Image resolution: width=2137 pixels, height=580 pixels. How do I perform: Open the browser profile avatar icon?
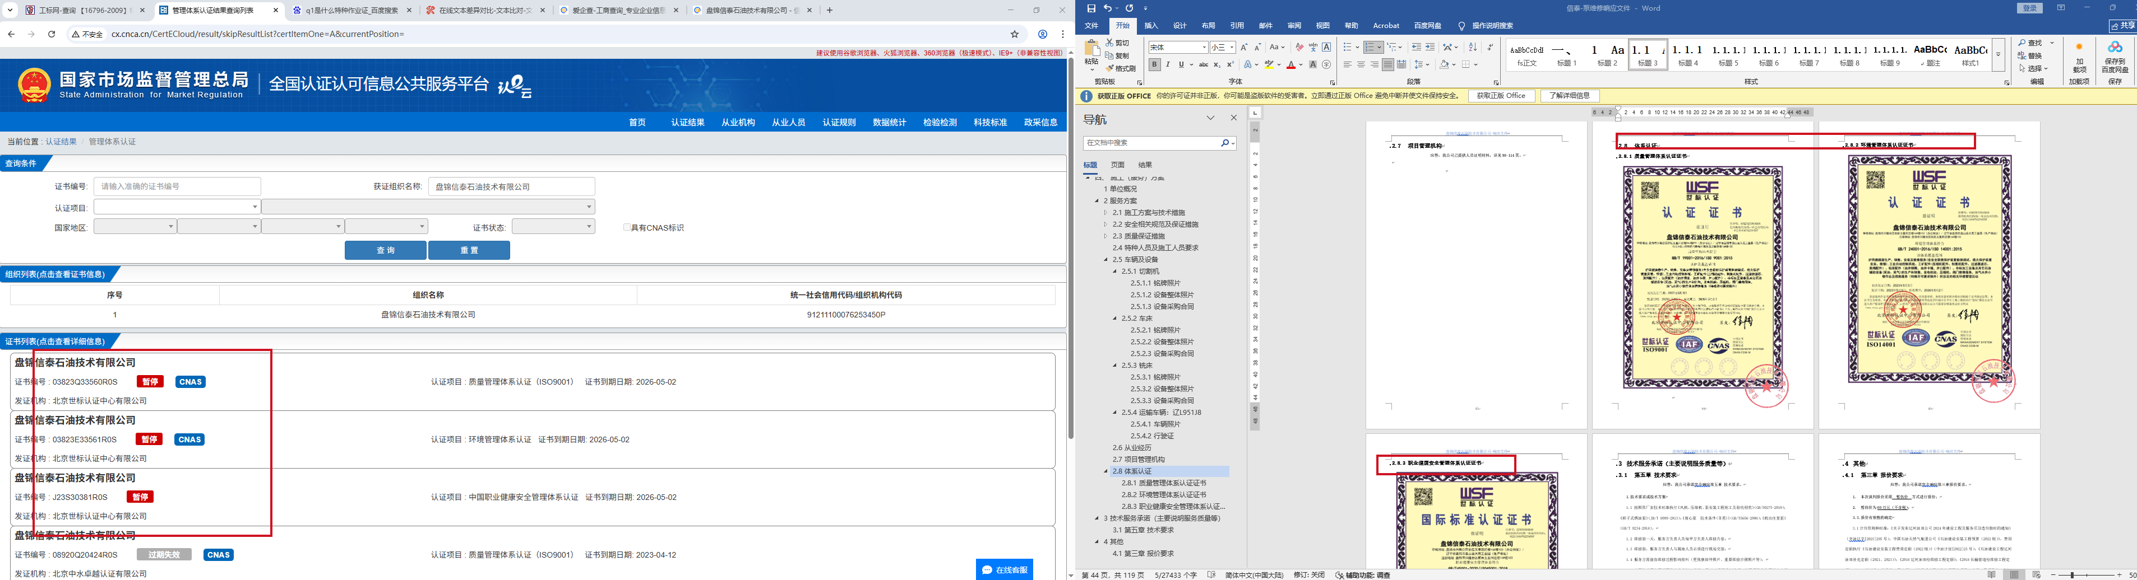[1043, 34]
